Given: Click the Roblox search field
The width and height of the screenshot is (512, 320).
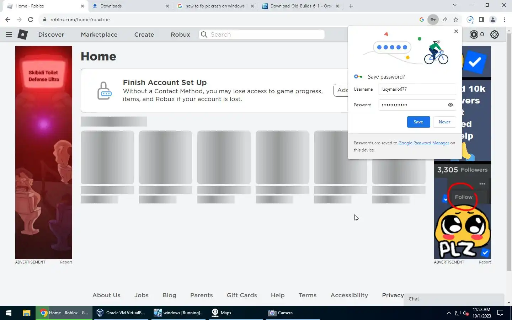Looking at the screenshot, I should [262, 34].
